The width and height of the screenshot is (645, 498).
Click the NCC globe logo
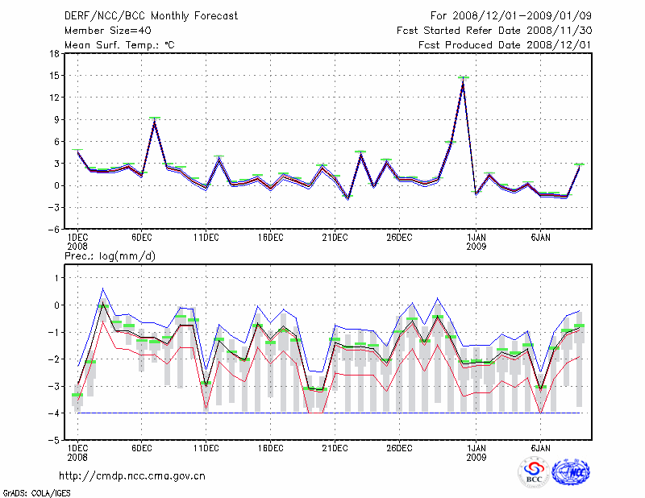click(570, 472)
